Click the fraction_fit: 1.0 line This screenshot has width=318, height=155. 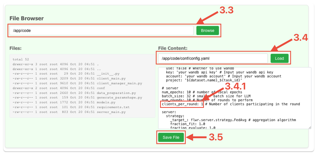(x=187, y=124)
